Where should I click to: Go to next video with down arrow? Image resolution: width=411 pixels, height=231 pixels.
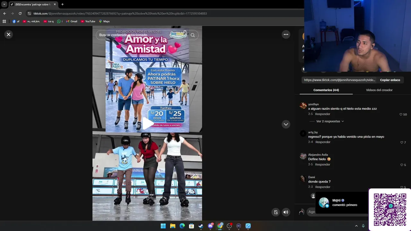[286, 124]
